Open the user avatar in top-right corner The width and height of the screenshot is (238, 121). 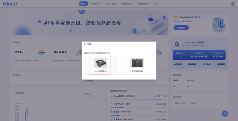(x=233, y=4)
